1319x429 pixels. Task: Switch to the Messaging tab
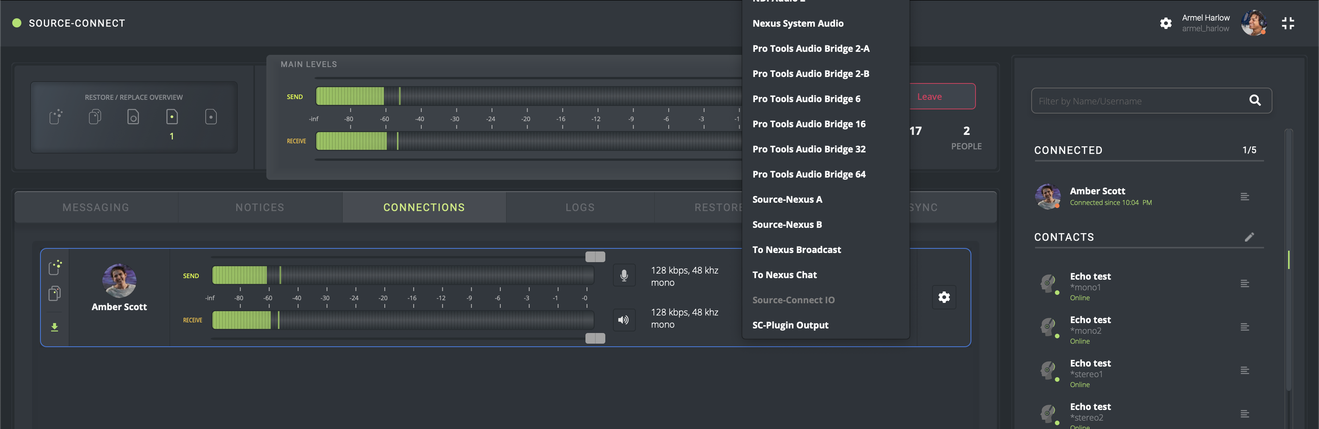[96, 208]
